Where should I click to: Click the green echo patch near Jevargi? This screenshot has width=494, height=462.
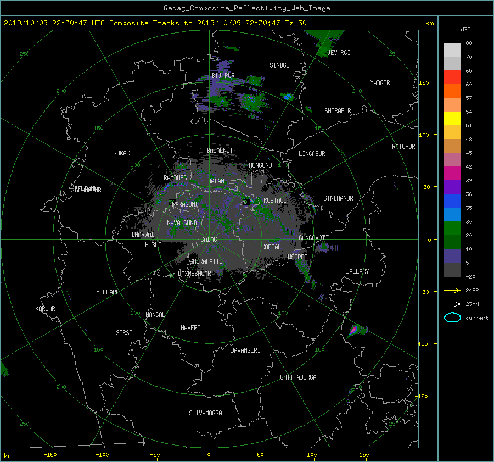click(x=324, y=42)
